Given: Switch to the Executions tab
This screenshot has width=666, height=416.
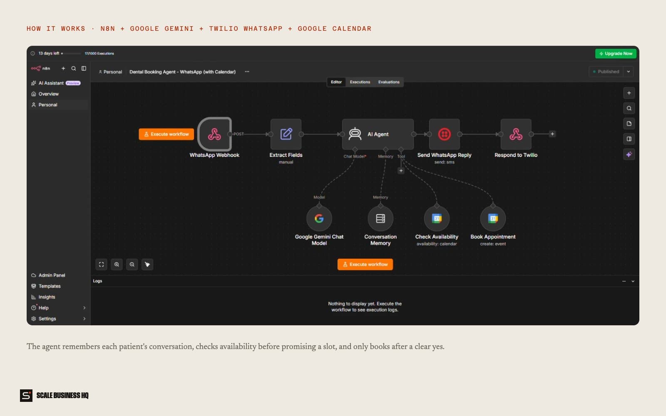Looking at the screenshot, I should pos(360,82).
